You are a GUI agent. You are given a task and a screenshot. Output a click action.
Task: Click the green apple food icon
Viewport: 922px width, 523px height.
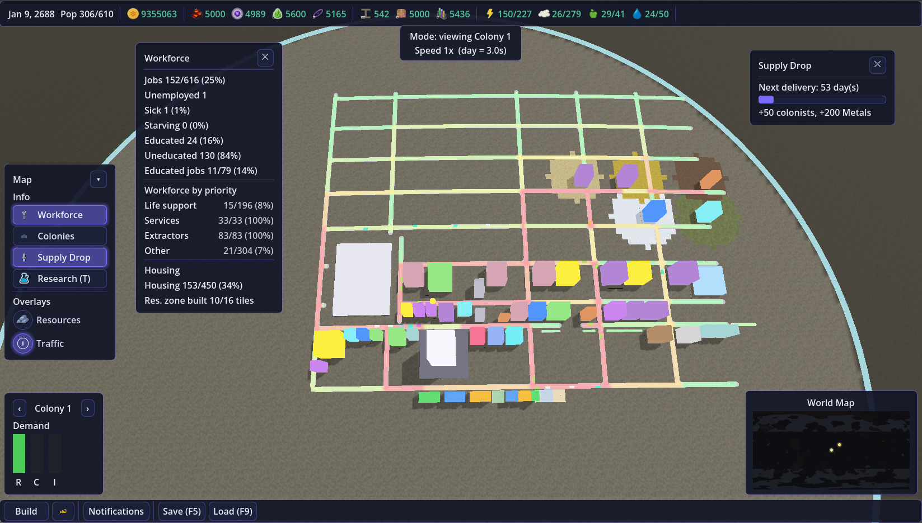tap(593, 14)
